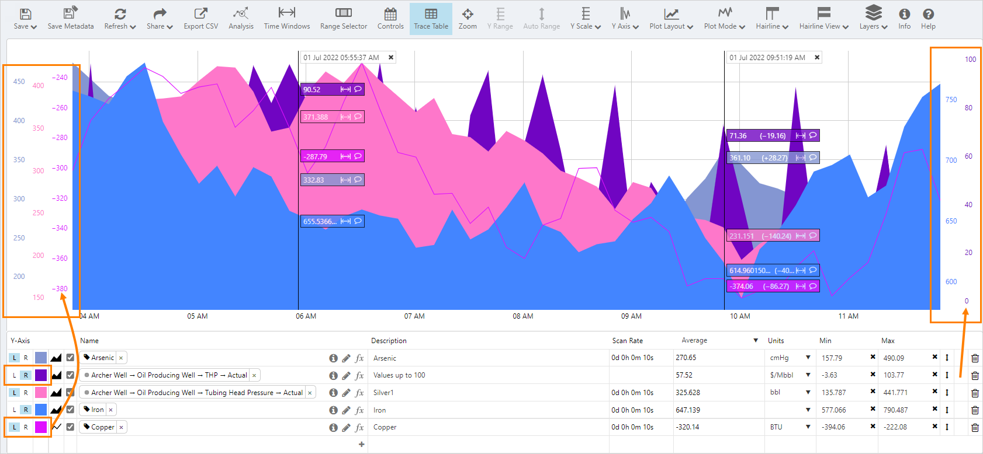983x454 pixels.
Task: Click the add trace plus button
Action: pyautogui.click(x=361, y=444)
